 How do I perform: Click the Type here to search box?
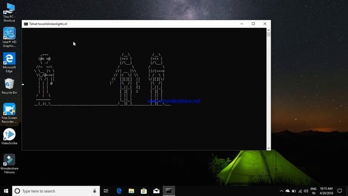click(56, 191)
